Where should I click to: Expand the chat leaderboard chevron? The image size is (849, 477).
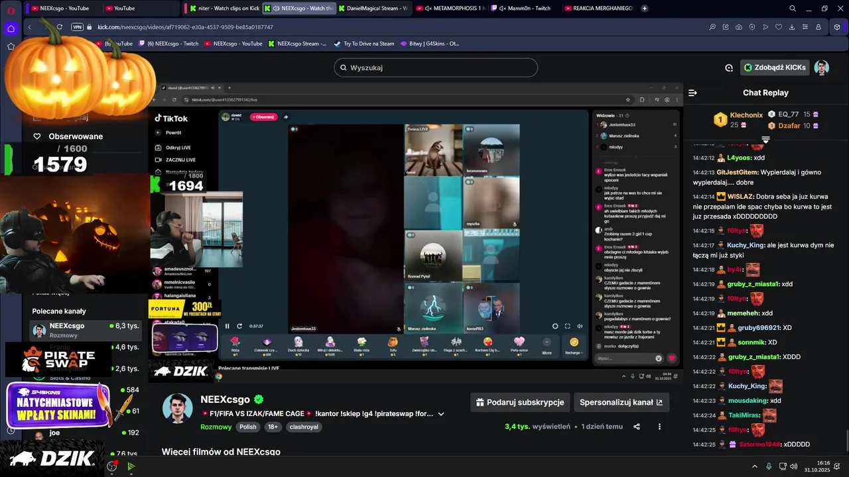pos(765,140)
